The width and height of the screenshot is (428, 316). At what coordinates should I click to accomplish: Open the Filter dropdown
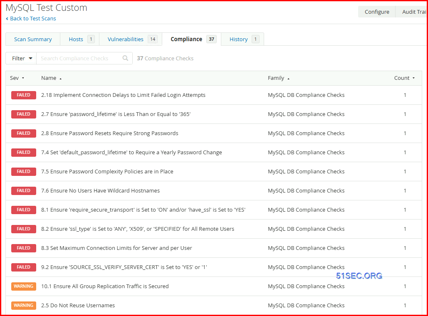(x=21, y=58)
